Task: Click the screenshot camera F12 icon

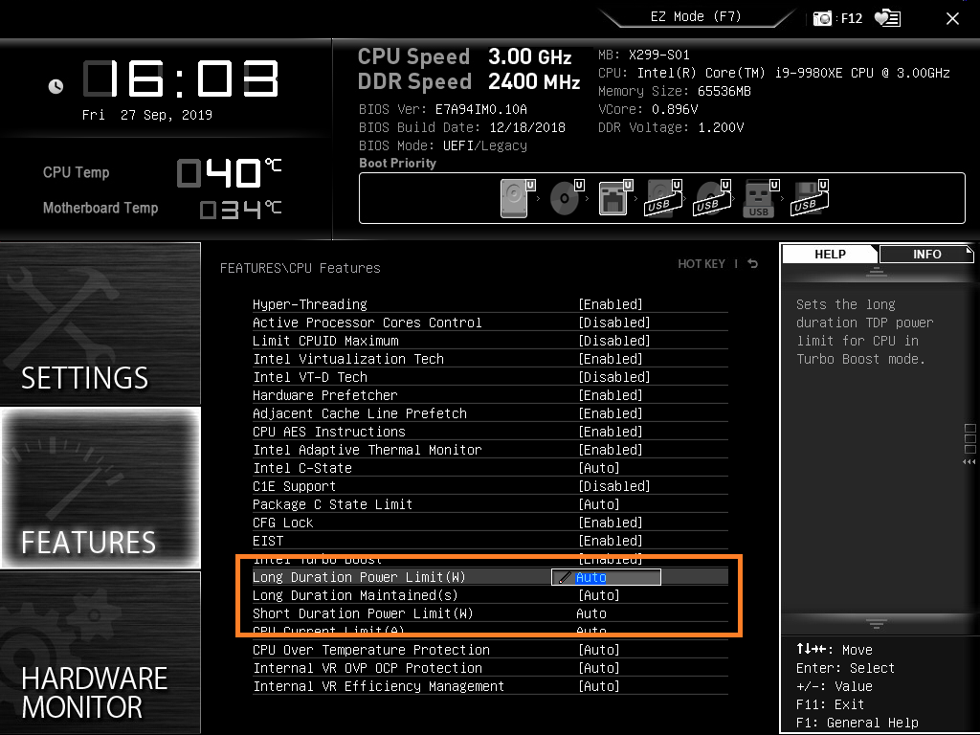Action: [x=823, y=18]
